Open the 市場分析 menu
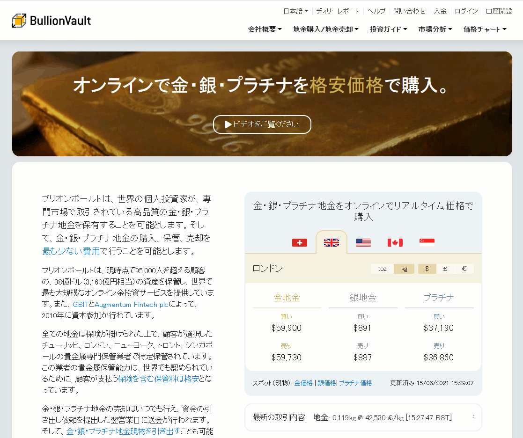 click(x=435, y=29)
